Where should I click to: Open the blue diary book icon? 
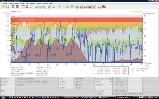tap(27, 7)
